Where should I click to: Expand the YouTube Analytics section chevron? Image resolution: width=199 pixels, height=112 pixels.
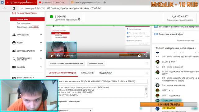41,51
